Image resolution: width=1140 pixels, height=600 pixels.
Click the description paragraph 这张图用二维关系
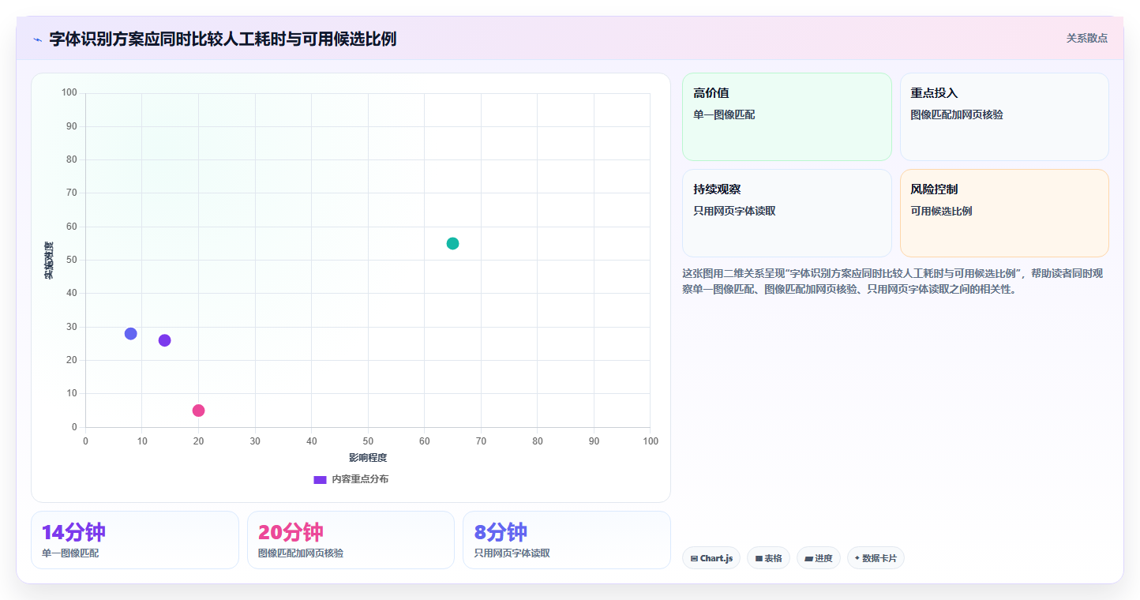pos(893,281)
